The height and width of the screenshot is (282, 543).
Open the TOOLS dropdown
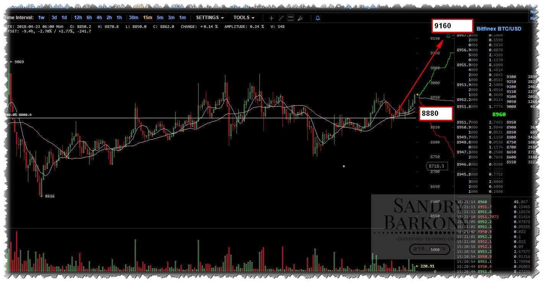coord(244,18)
